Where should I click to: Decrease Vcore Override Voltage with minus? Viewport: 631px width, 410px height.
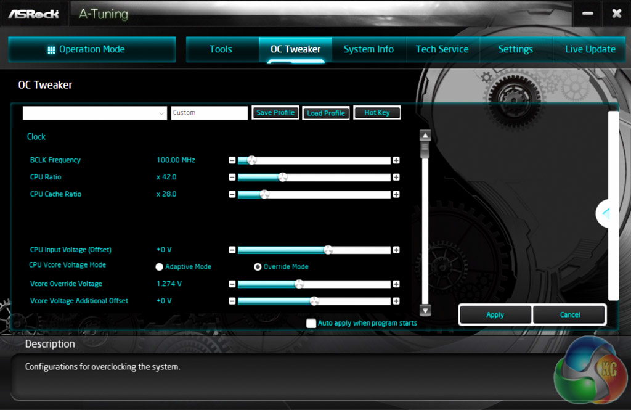pyautogui.click(x=232, y=284)
